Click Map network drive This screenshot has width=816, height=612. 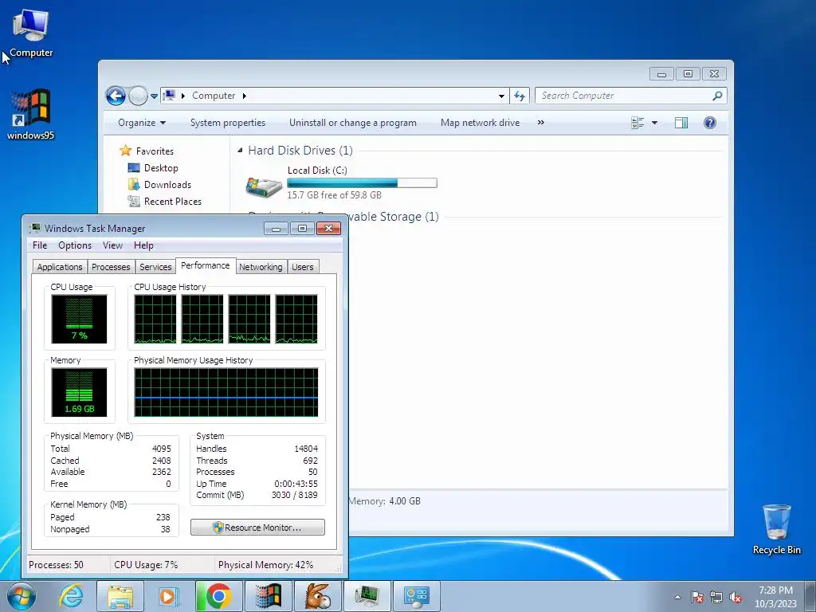(480, 123)
